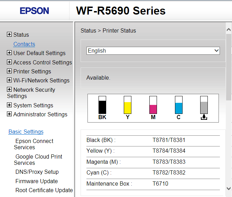Expand User Default Settings section
The image size is (232, 197).
click(9, 53)
